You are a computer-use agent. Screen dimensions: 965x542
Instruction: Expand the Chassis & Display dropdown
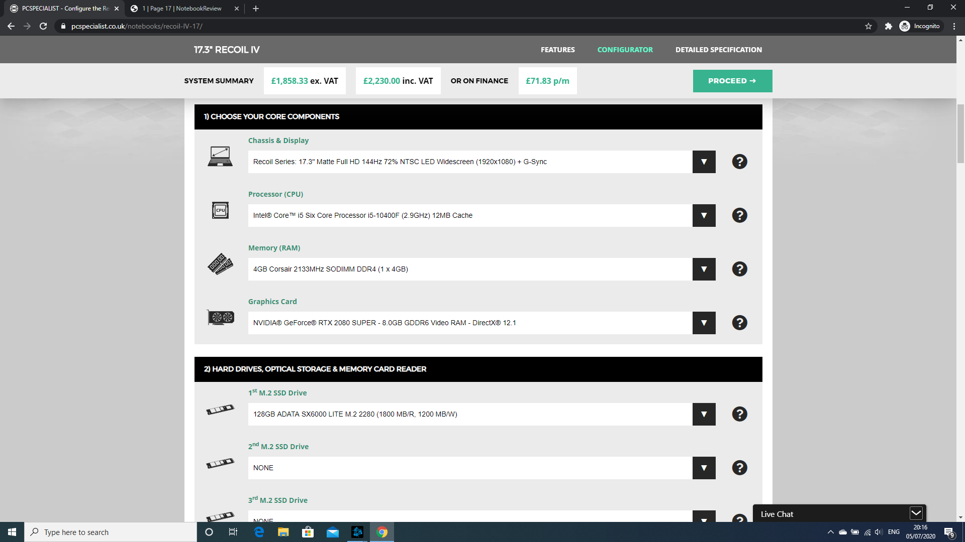click(704, 162)
